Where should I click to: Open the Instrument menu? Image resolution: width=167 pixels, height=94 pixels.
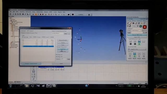point(28,12)
